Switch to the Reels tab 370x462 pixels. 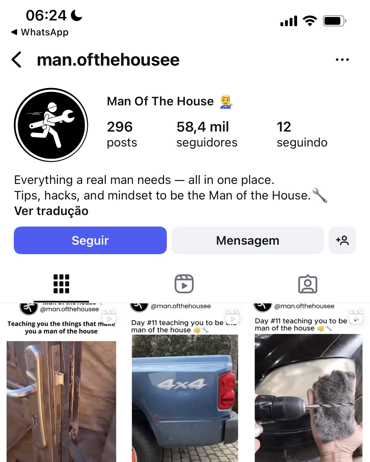point(184,284)
